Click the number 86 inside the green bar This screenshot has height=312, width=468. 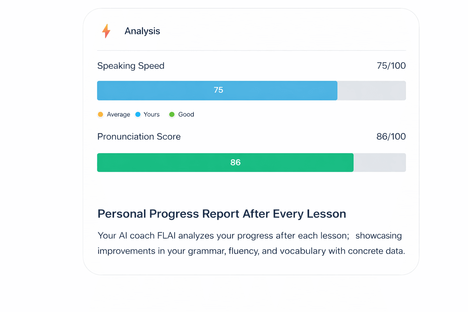click(x=236, y=162)
